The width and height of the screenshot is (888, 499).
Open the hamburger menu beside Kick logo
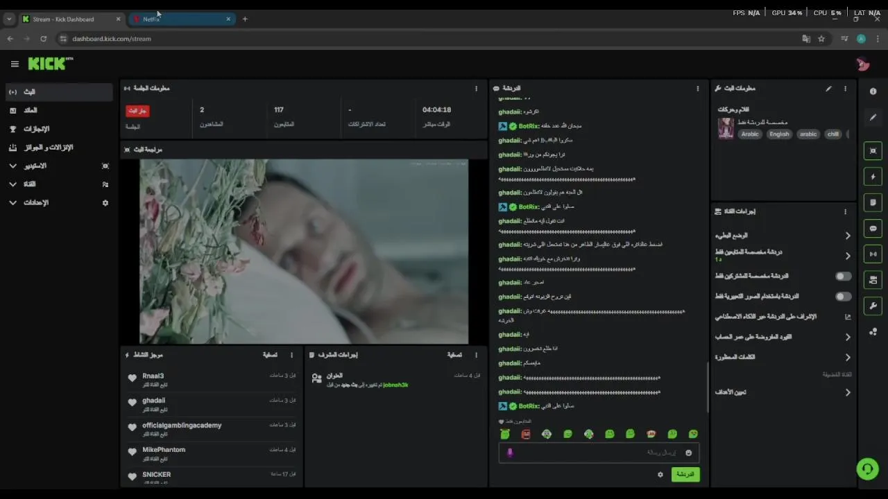coord(15,64)
